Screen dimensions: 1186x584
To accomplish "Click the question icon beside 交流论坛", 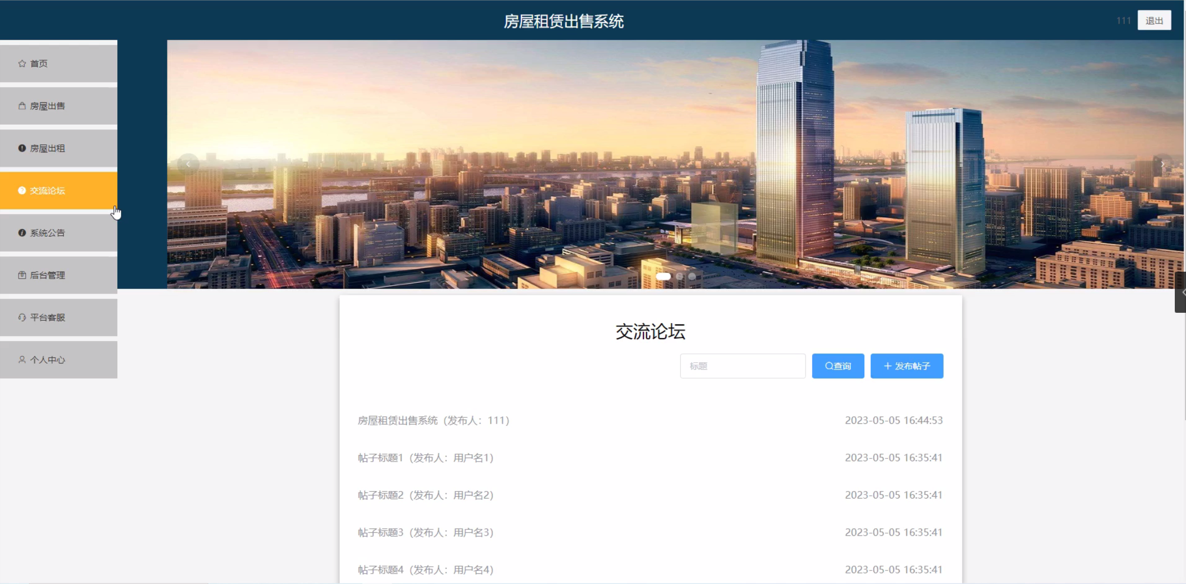I will click(22, 190).
